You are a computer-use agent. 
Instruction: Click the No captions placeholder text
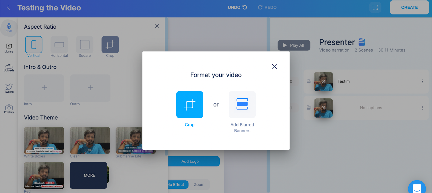coord(371,108)
